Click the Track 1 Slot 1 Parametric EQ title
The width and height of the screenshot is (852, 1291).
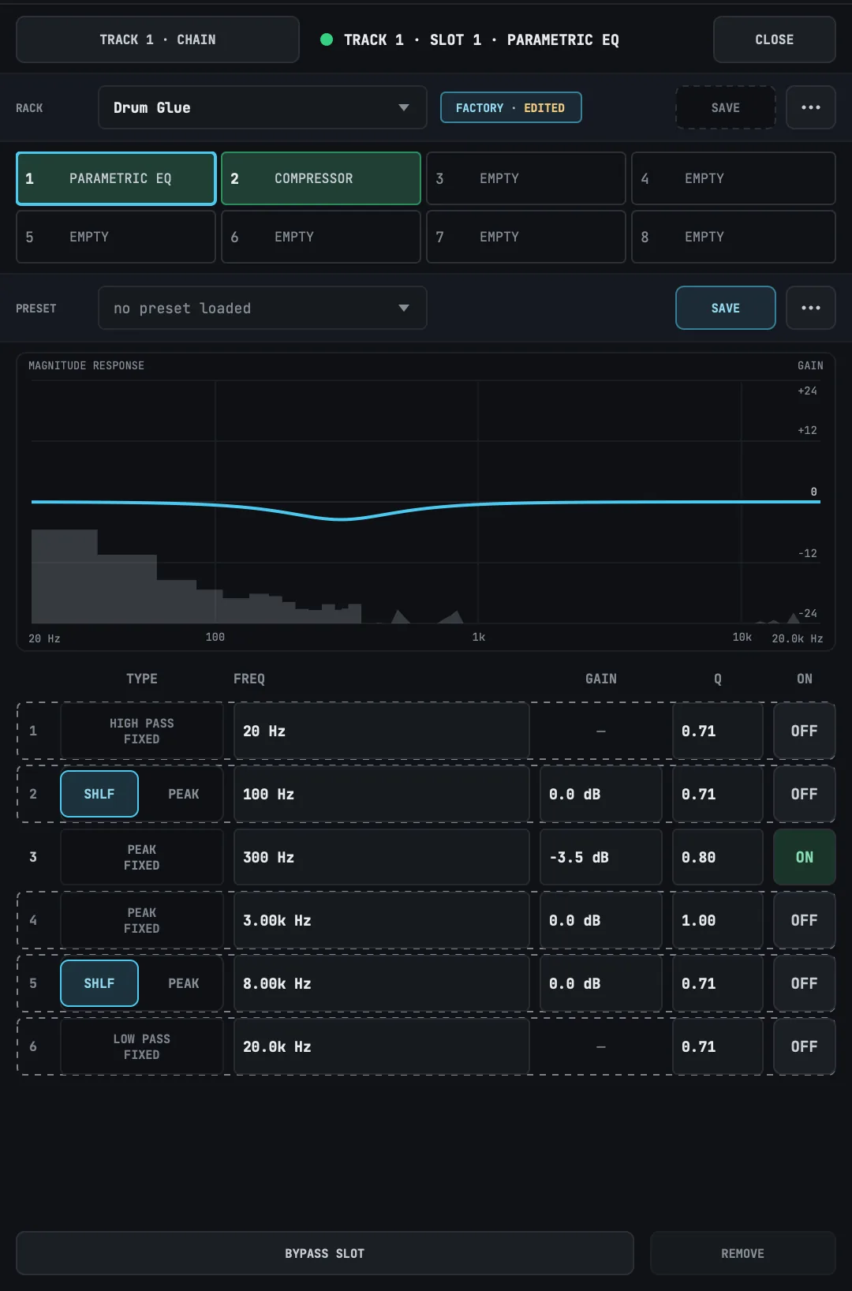click(x=481, y=39)
